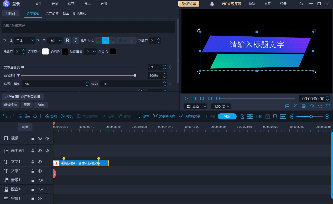
Task: Click the undo arrow in timeline toolbar
Action: point(5,116)
